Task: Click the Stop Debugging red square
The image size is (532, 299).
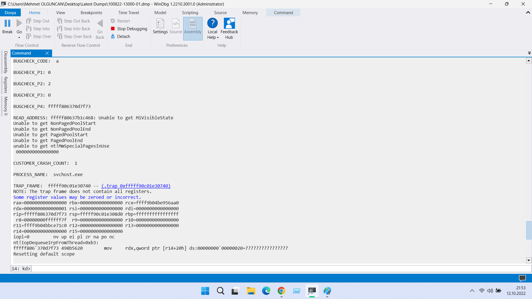Action: [x=113, y=29]
